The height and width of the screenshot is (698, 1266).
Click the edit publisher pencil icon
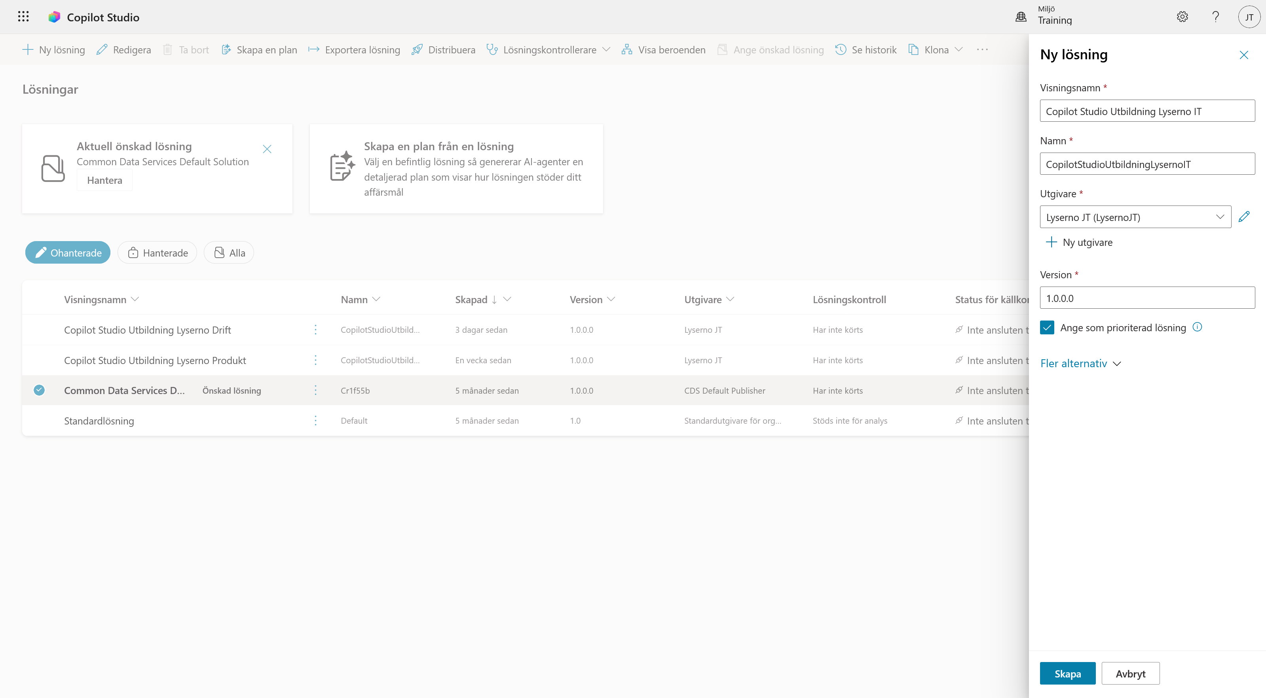click(1244, 217)
